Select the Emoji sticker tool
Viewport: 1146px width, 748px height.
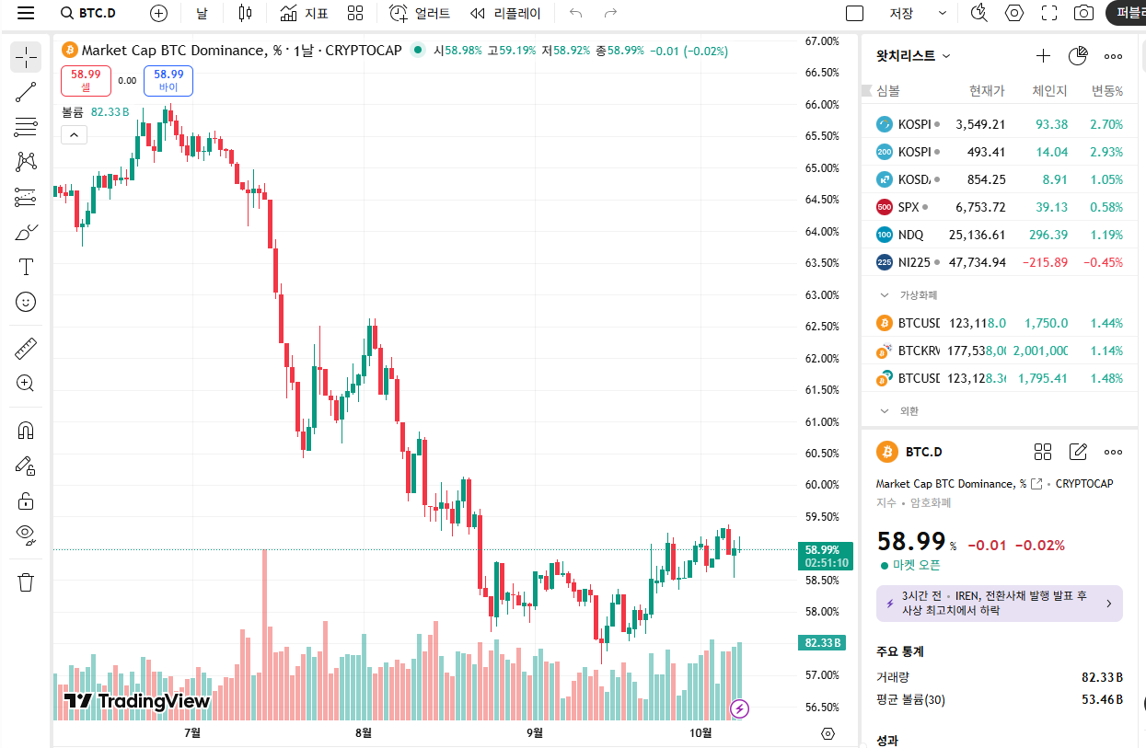pos(26,302)
